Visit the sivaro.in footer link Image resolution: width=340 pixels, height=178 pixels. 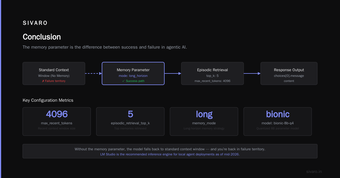tap(314, 172)
